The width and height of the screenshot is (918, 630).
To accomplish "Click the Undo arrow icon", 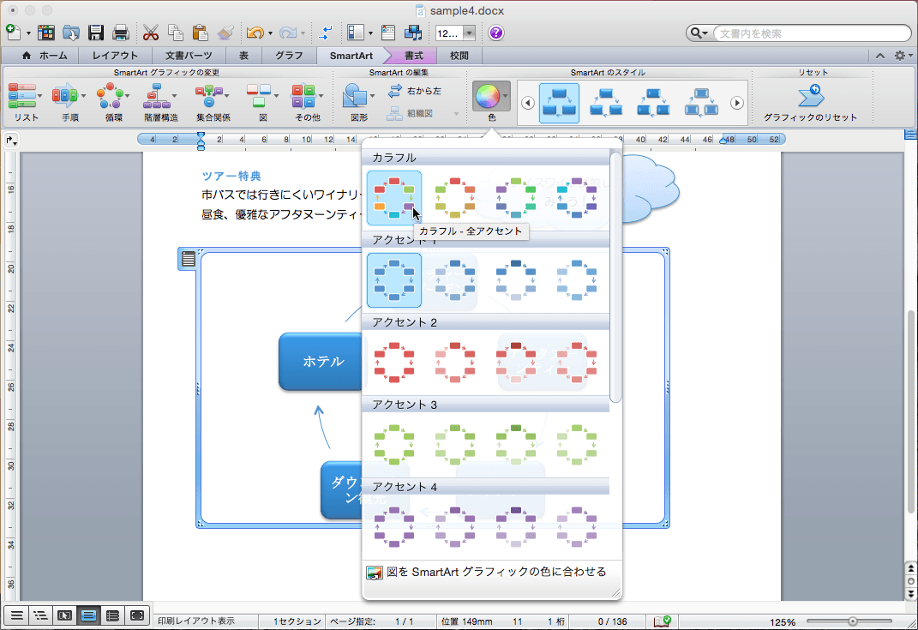I will (x=255, y=33).
